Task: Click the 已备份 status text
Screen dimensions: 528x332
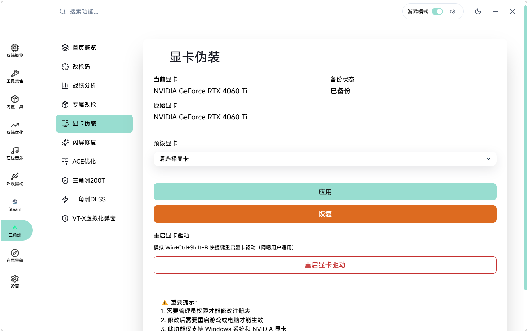Action: click(340, 91)
